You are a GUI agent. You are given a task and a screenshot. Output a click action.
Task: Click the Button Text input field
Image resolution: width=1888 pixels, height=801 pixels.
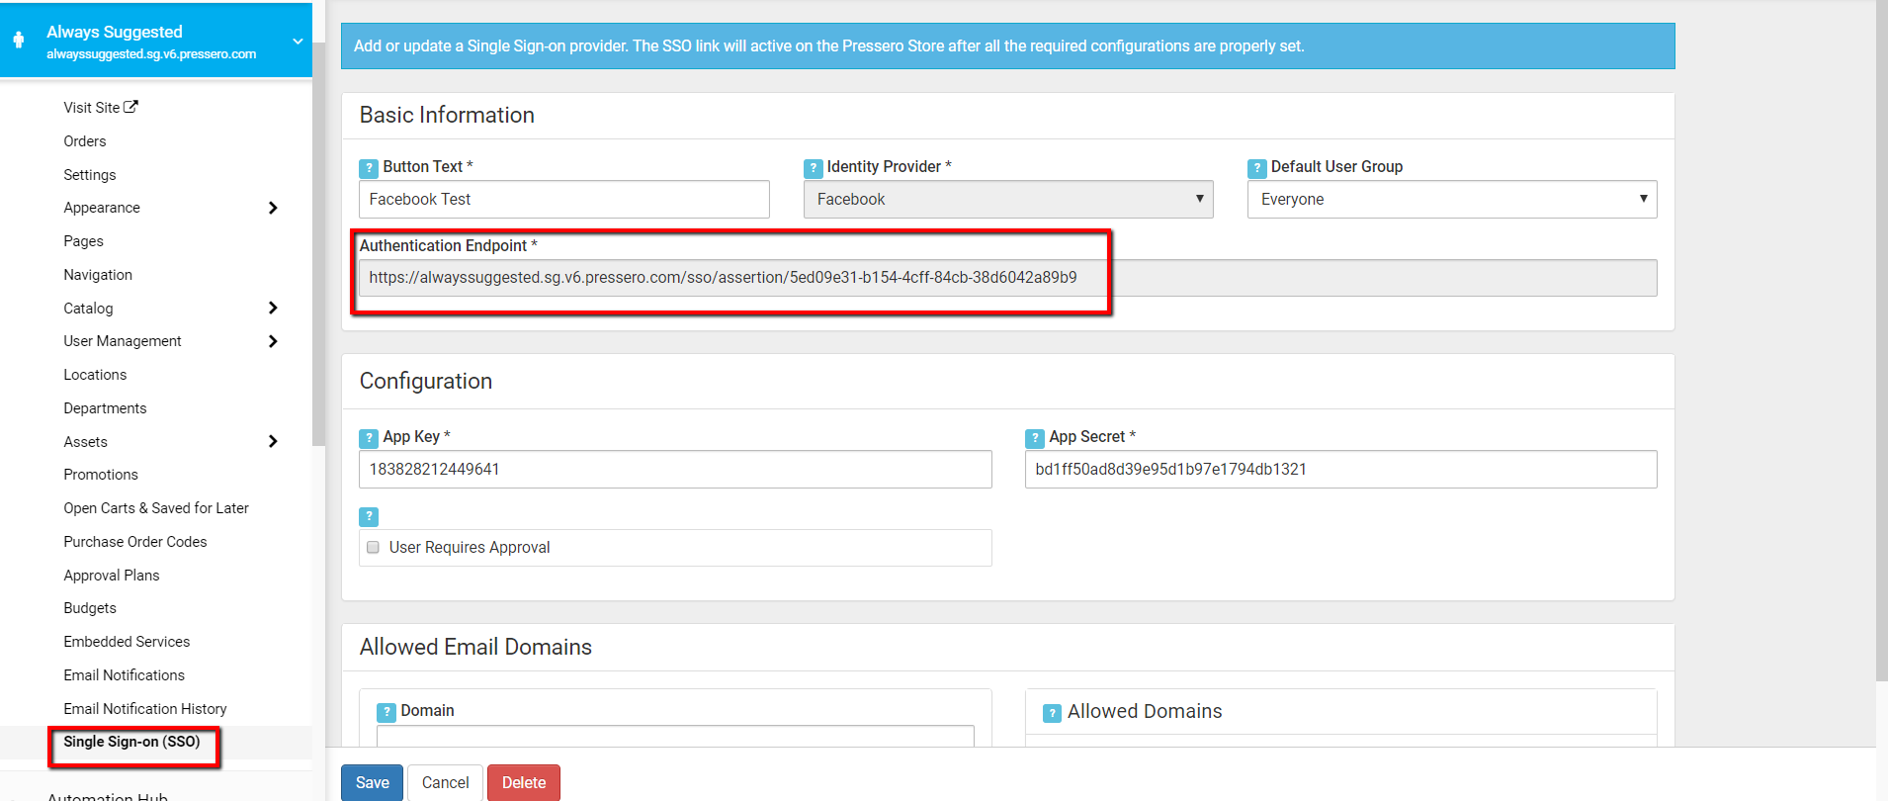[564, 199]
